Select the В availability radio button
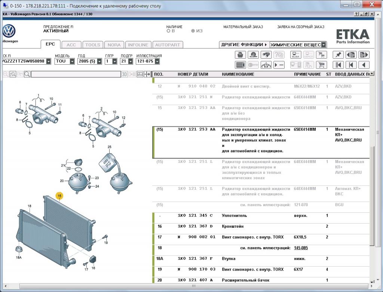The height and width of the screenshot is (292, 383). [x=168, y=31]
